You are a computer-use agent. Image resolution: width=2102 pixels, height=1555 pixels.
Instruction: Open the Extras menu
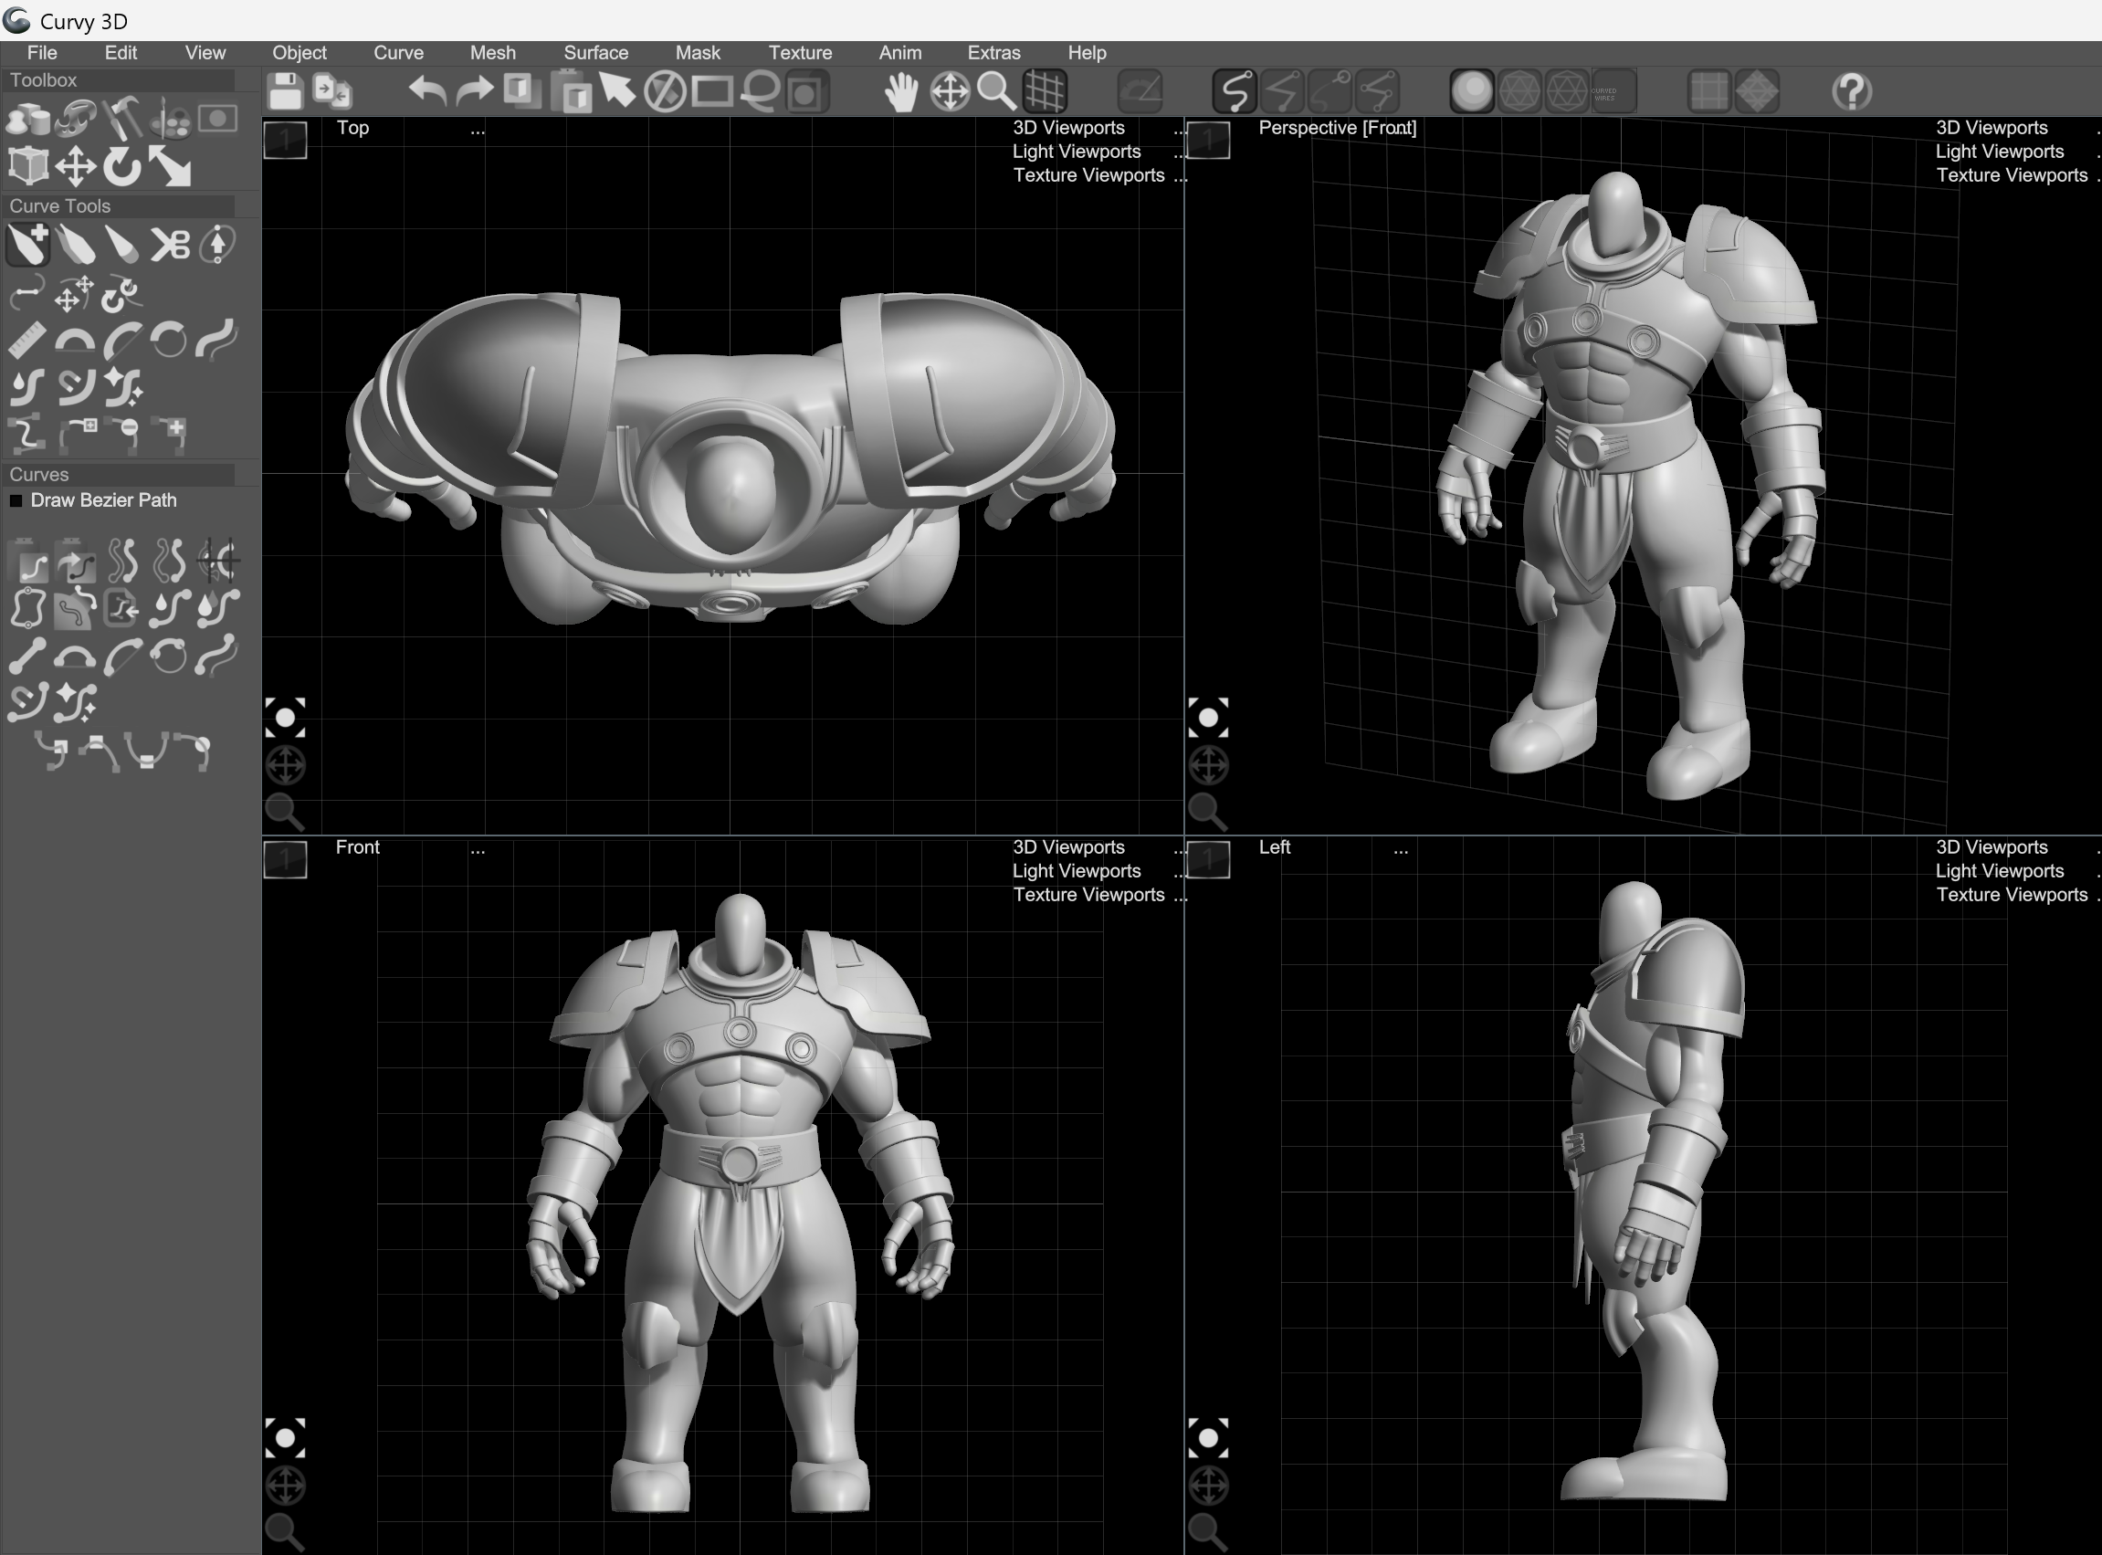[x=994, y=53]
